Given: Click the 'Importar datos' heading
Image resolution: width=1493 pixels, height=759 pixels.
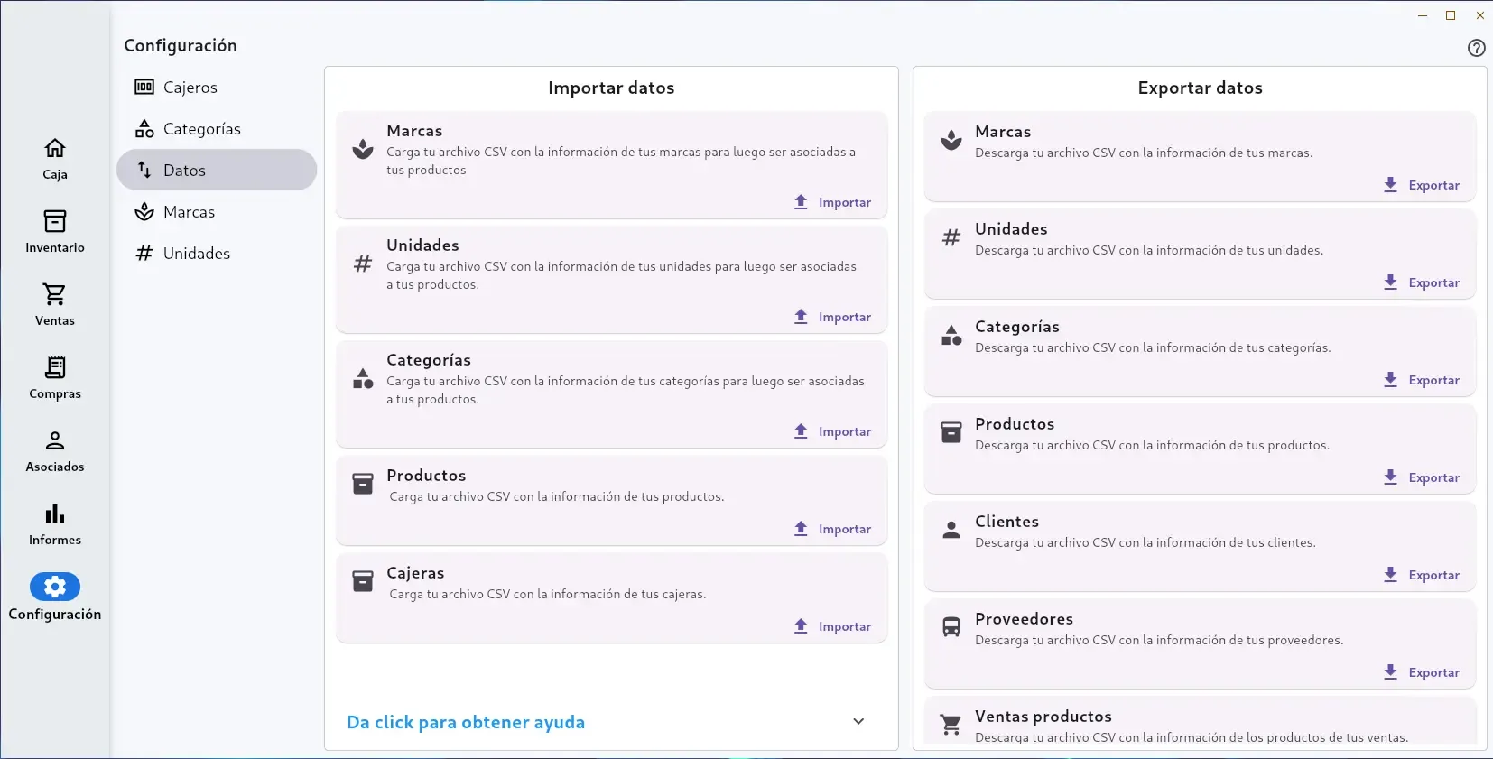Looking at the screenshot, I should pyautogui.click(x=611, y=88).
